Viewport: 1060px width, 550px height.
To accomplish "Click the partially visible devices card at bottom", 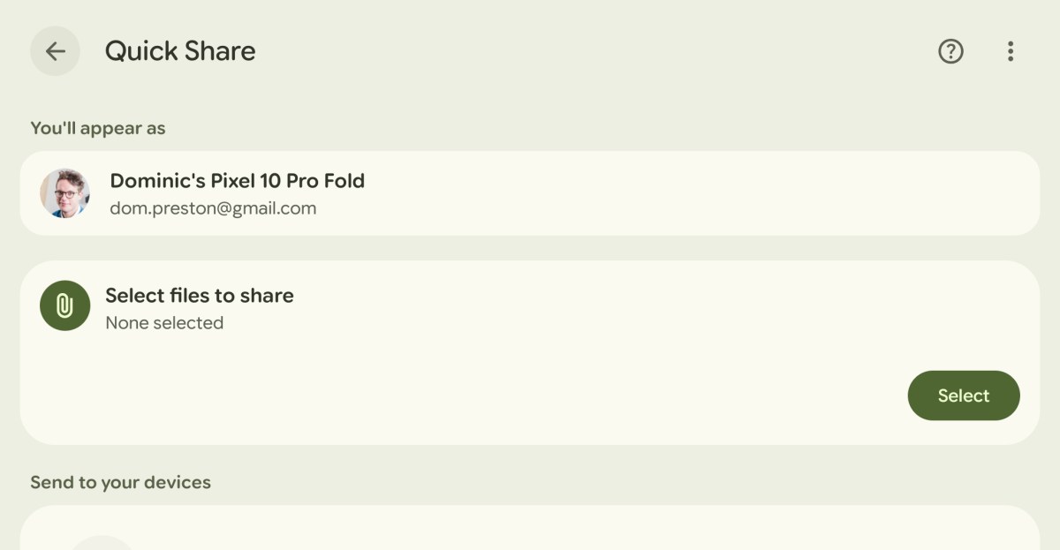I will (530, 530).
